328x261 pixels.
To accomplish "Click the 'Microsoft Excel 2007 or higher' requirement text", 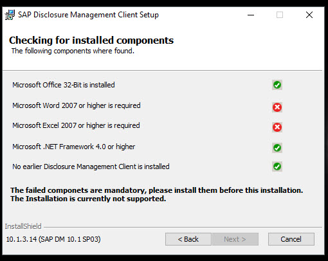I will tap(76, 125).
